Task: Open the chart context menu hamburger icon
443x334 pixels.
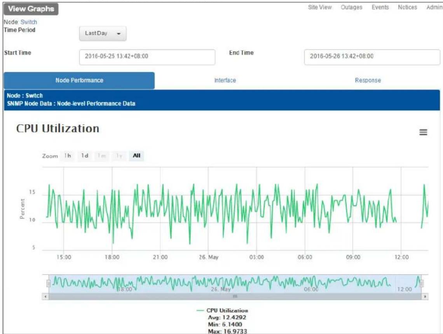Action: coord(423,132)
